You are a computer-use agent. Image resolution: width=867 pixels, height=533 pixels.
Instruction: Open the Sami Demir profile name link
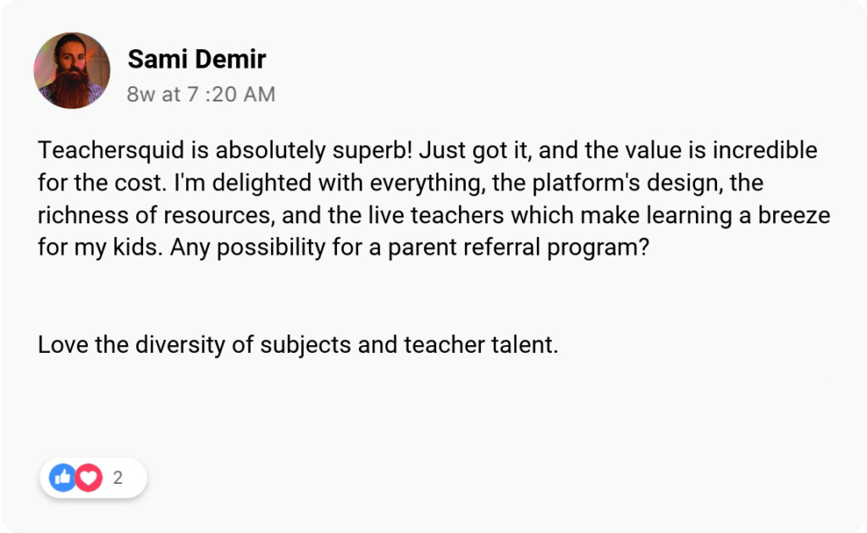196,59
